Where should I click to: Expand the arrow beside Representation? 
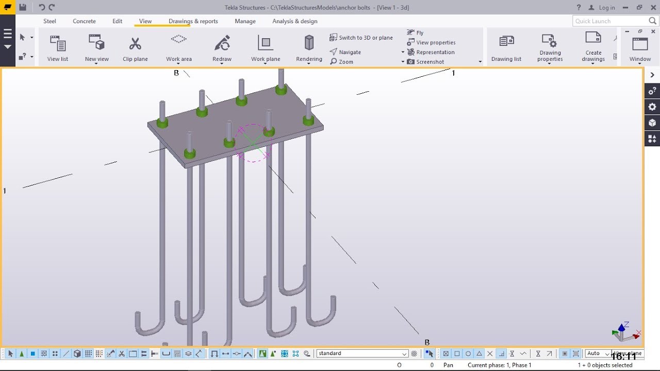point(403,52)
